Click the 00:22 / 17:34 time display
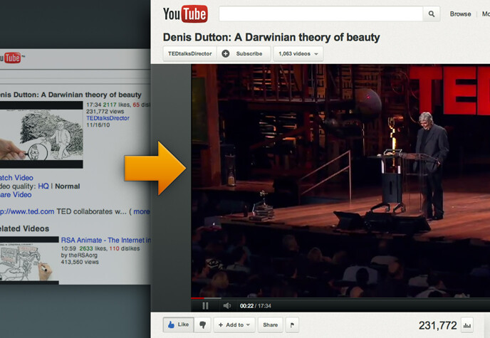Image resolution: width=490 pixels, height=338 pixels. (x=255, y=306)
